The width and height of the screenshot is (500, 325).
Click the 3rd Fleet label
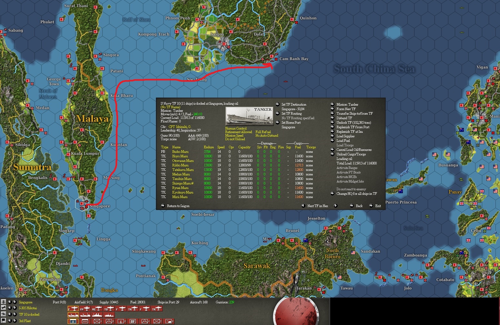[x=25, y=321]
